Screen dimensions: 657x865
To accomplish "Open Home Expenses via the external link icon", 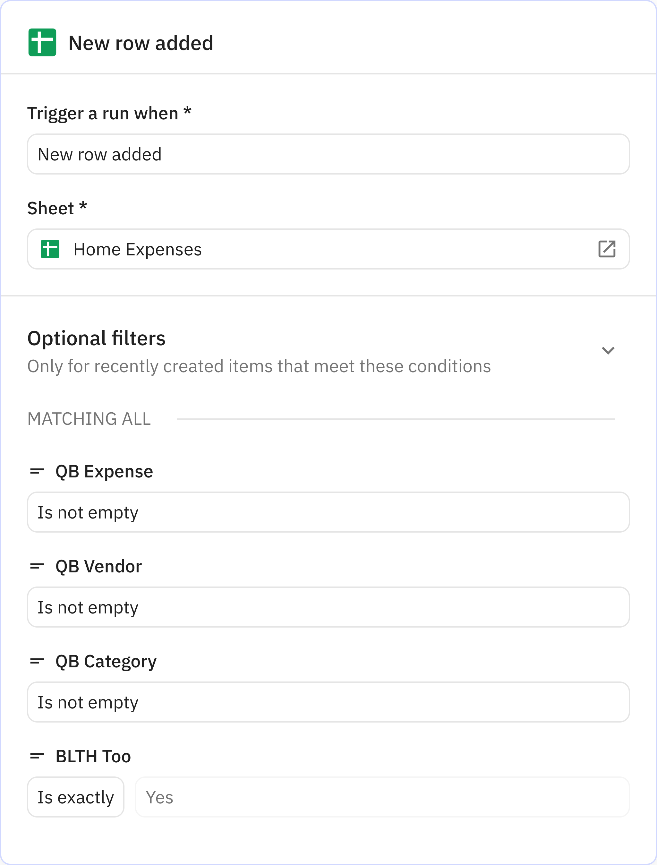I will (x=607, y=249).
